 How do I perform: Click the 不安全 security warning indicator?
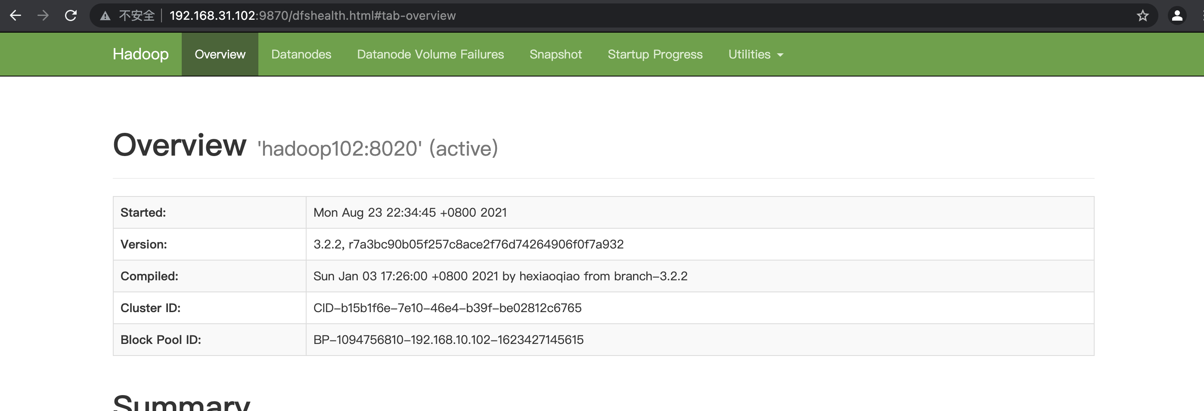pyautogui.click(x=136, y=15)
